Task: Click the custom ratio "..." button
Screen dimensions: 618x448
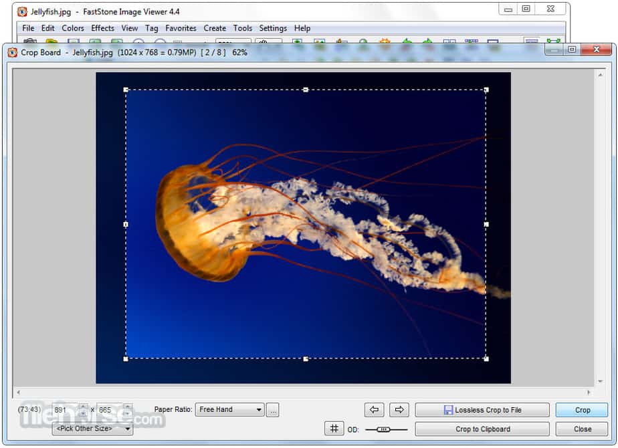Action: [x=273, y=410]
